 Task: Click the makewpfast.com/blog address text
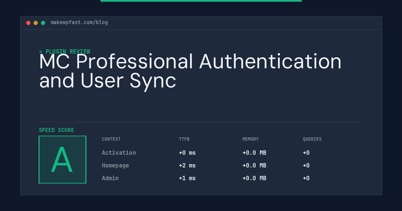(79, 22)
